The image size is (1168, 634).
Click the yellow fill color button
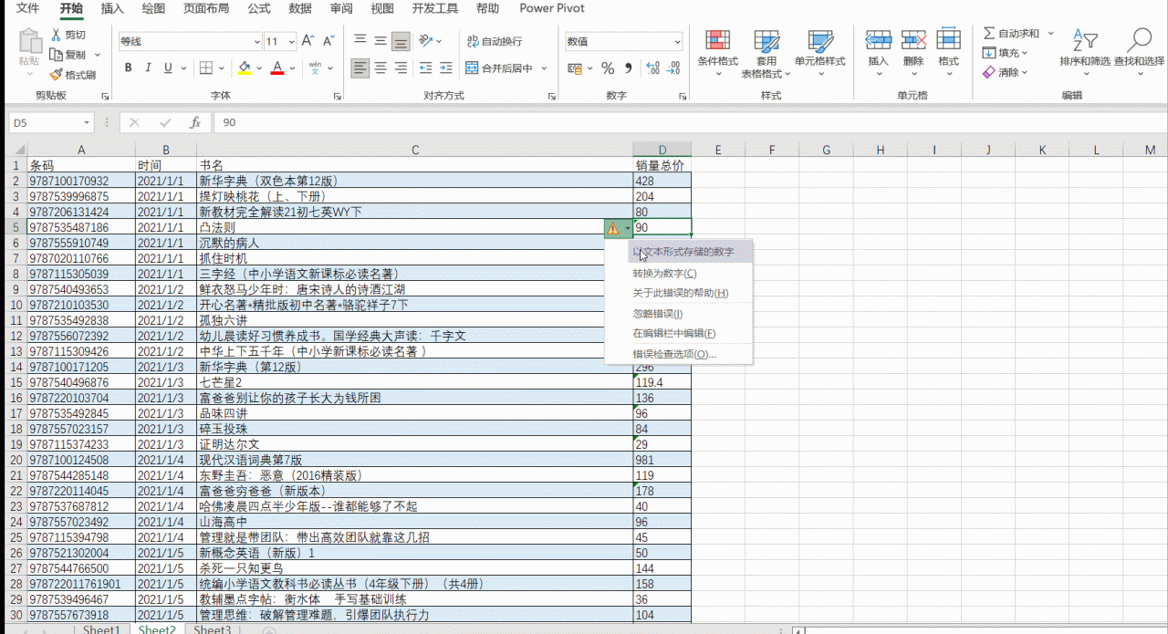click(x=244, y=68)
